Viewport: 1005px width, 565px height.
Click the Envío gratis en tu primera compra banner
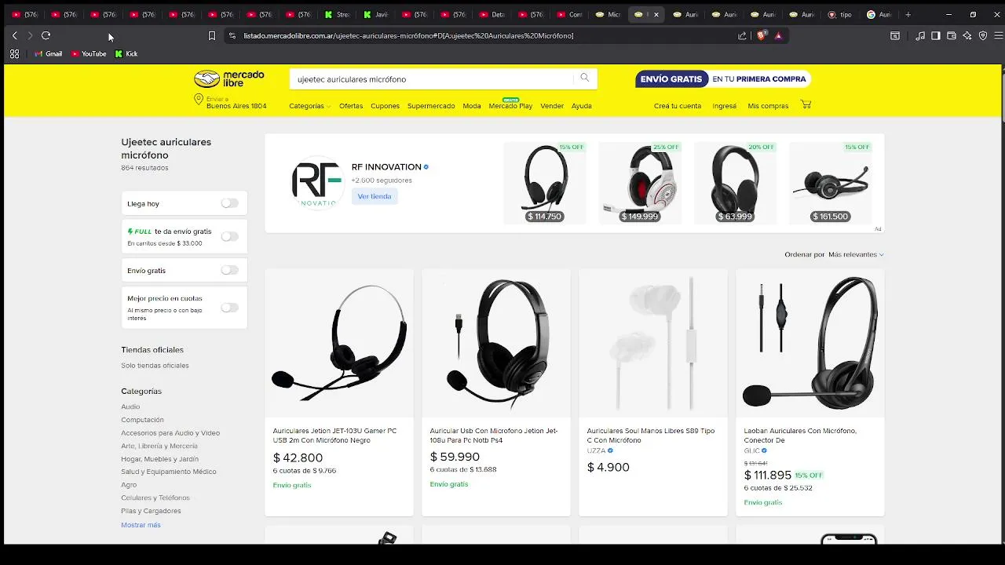pyautogui.click(x=722, y=78)
